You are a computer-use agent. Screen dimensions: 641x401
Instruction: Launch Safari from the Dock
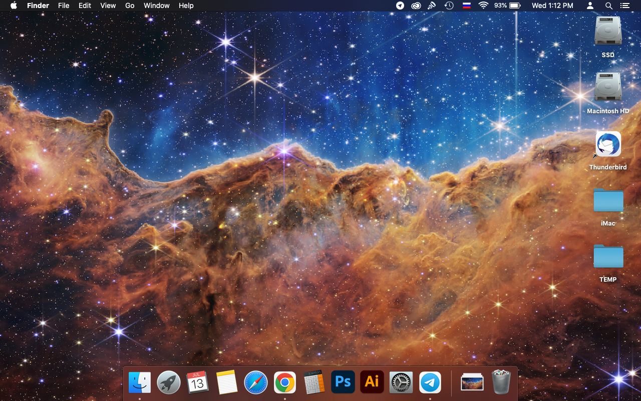point(256,383)
